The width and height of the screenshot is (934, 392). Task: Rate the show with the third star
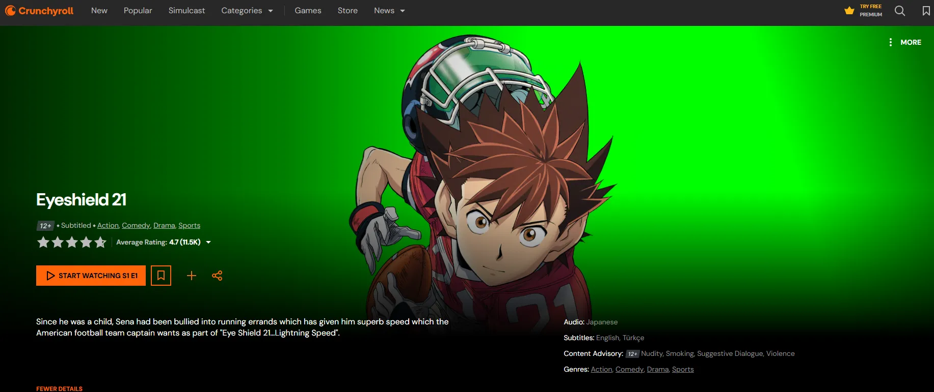click(72, 242)
